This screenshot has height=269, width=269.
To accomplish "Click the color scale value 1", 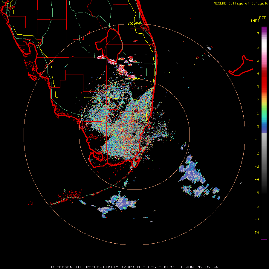I will point(258,113).
